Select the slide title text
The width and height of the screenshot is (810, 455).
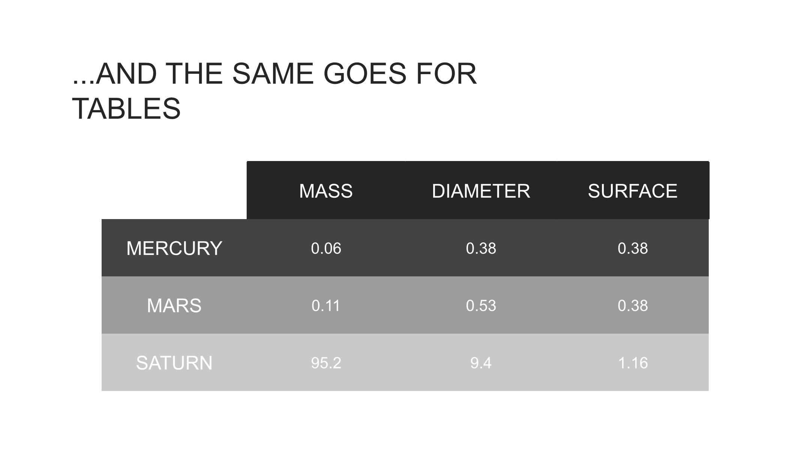(274, 91)
